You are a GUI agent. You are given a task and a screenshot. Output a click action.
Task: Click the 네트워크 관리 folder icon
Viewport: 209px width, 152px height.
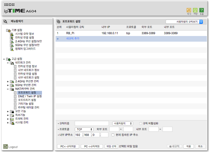click(12, 63)
